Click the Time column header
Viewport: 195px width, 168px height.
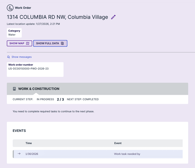point(29,143)
